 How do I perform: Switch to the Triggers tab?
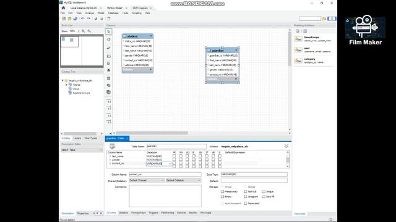coord(153,213)
